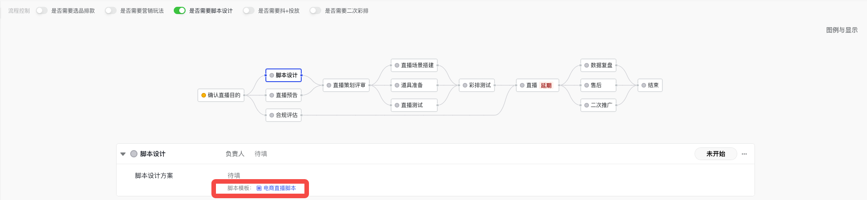Screen dimensions: 867x200
Task: Disable 是否需要脚本设计 switch
Action: [180, 10]
